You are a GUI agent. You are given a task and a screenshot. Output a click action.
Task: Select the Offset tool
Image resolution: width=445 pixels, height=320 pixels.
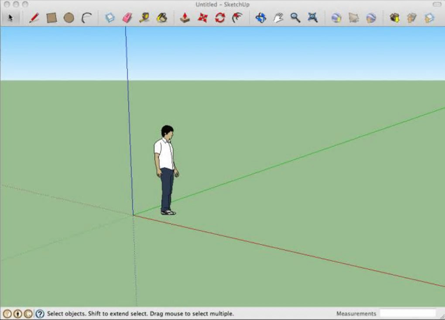click(237, 18)
